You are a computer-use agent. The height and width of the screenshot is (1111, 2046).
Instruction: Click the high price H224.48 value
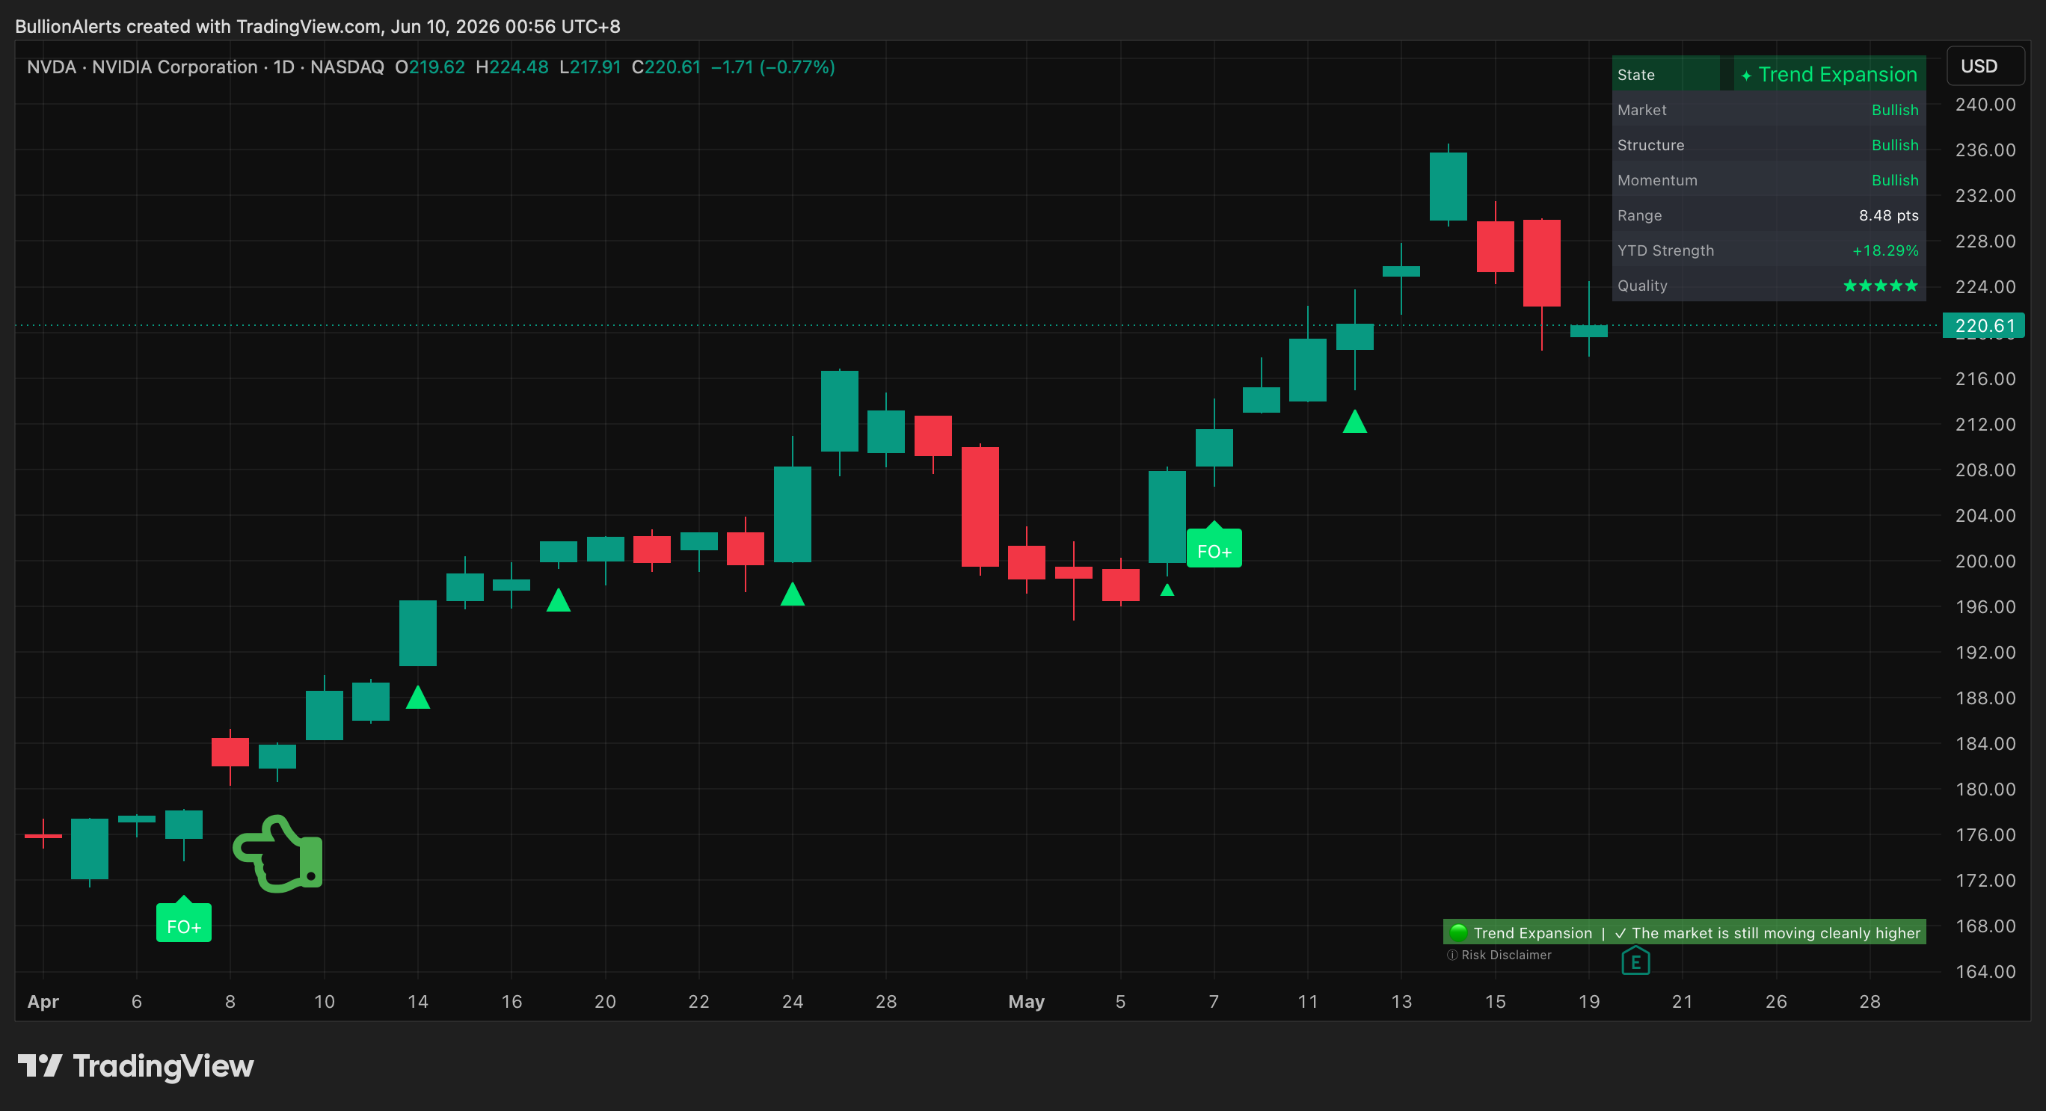click(x=512, y=67)
